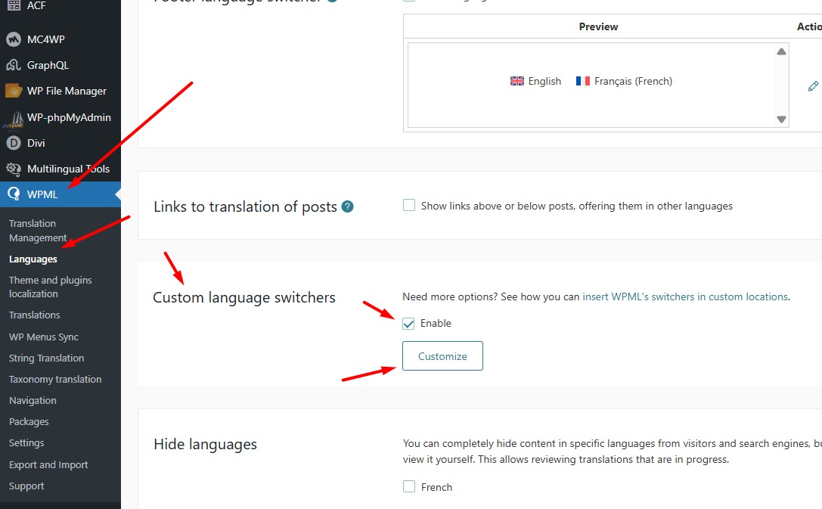Uncheck the Enable custom switchers checkbox
The width and height of the screenshot is (822, 509).
pos(408,324)
